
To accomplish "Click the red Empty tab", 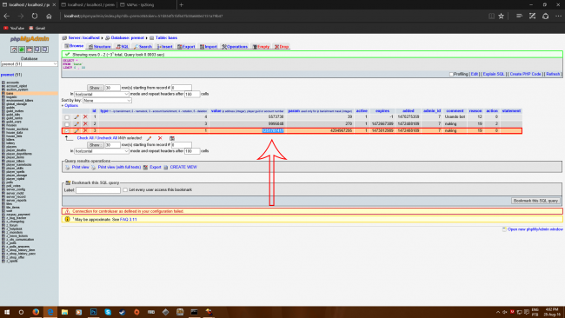I will coord(262,47).
